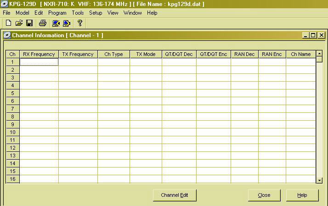Select the TX Mode cell in channel 3
The image size is (328, 206).
(146, 78)
